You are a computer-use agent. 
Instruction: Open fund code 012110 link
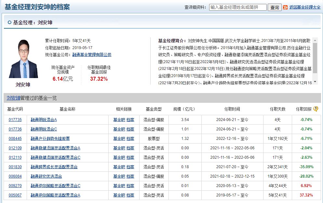point(15,157)
